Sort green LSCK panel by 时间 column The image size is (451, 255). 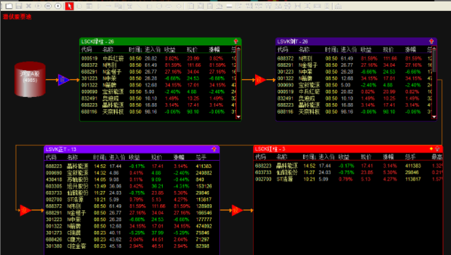[x=135, y=49]
